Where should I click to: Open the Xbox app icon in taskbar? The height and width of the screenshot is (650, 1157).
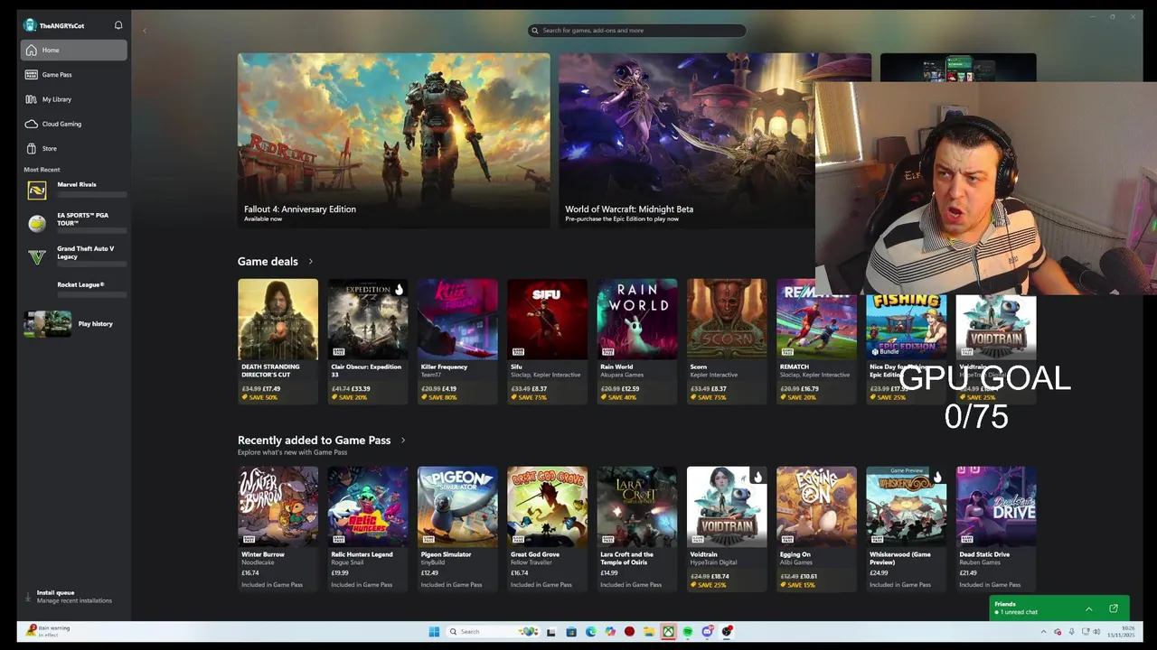(x=668, y=632)
